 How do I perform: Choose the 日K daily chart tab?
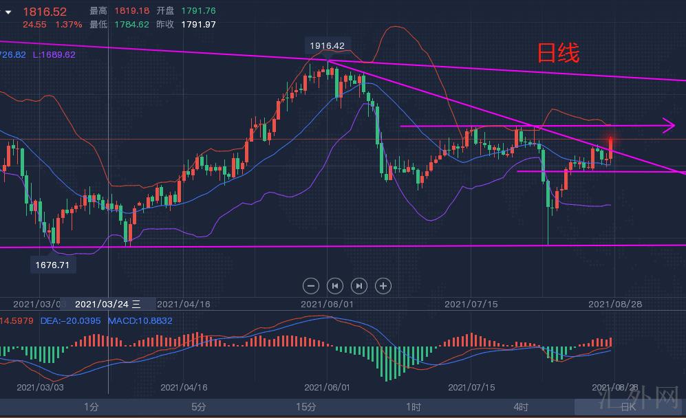point(628,407)
